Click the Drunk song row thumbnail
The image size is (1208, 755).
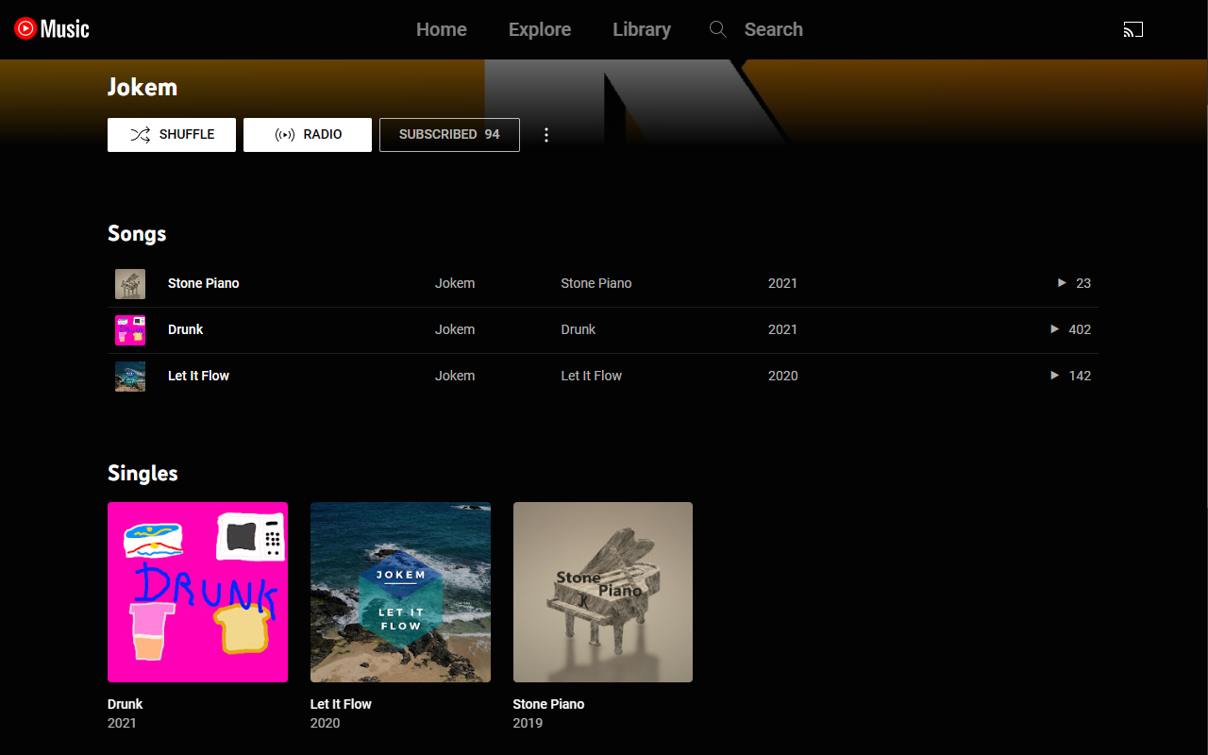point(130,329)
